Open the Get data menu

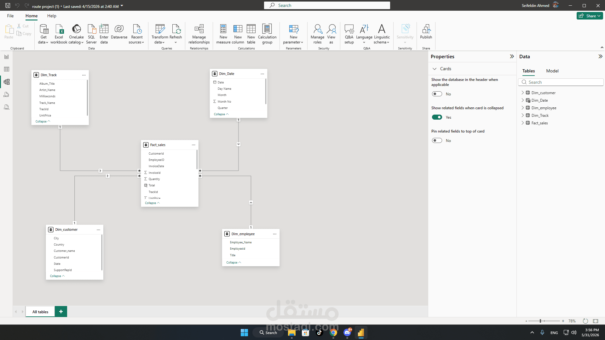coord(43,34)
